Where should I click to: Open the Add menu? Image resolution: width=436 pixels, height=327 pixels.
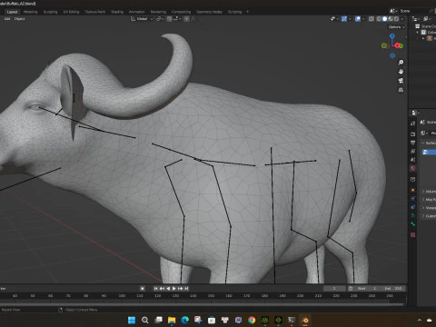(x=7, y=19)
